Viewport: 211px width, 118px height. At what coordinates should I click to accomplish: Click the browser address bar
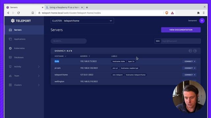pyautogui.click(x=100, y=13)
